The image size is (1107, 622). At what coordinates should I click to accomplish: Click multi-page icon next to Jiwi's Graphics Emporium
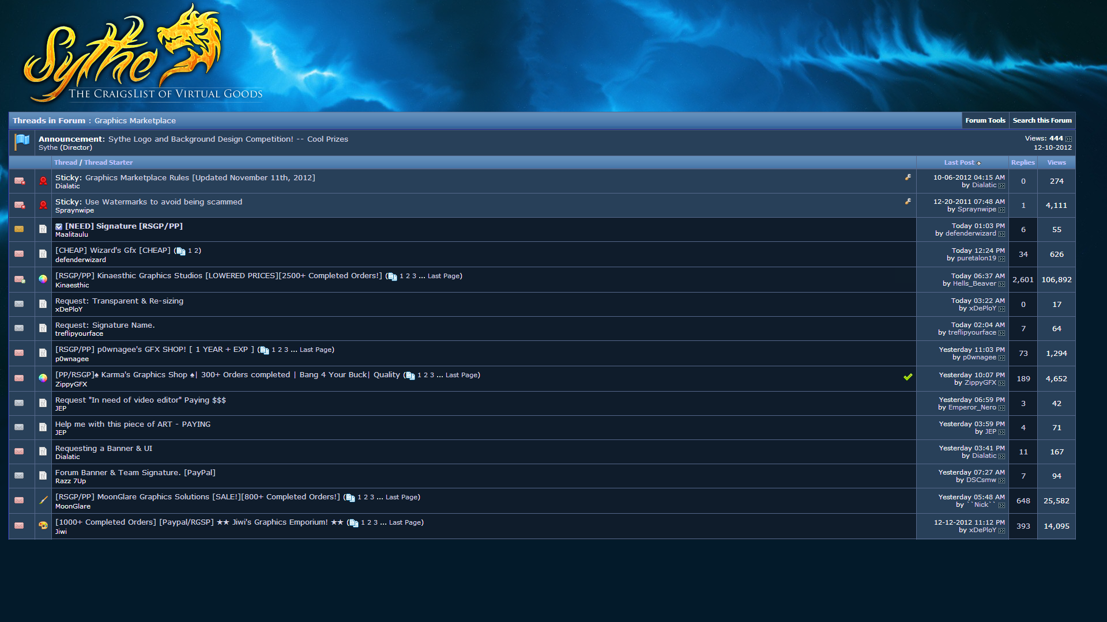tap(354, 523)
